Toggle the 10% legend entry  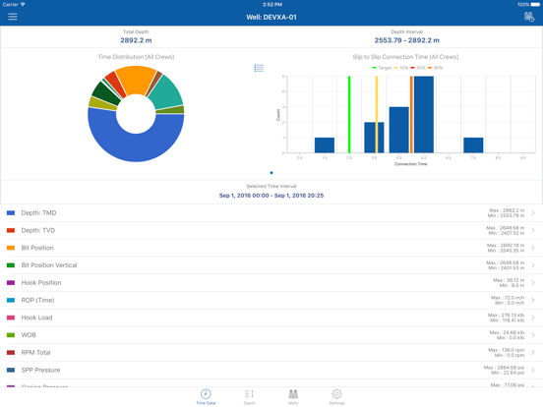(401, 68)
